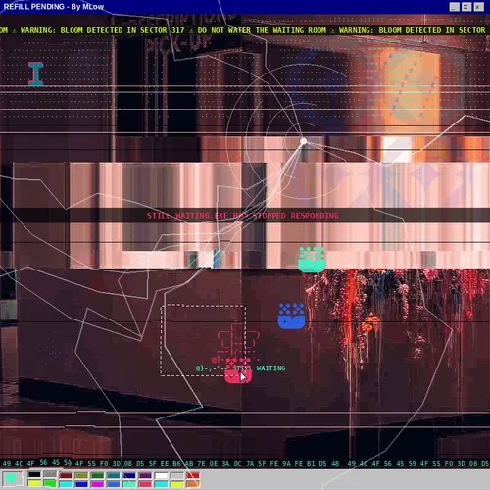490x490 pixels.
Task: Click the green WAITING label text
Action: click(x=270, y=368)
